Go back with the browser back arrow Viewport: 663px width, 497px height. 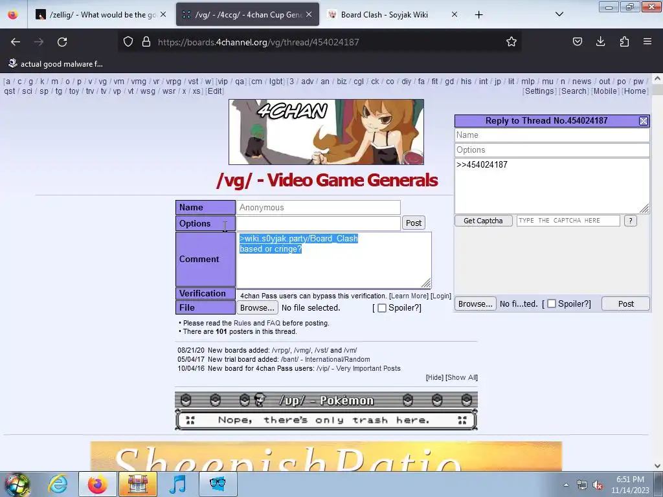[x=16, y=42]
